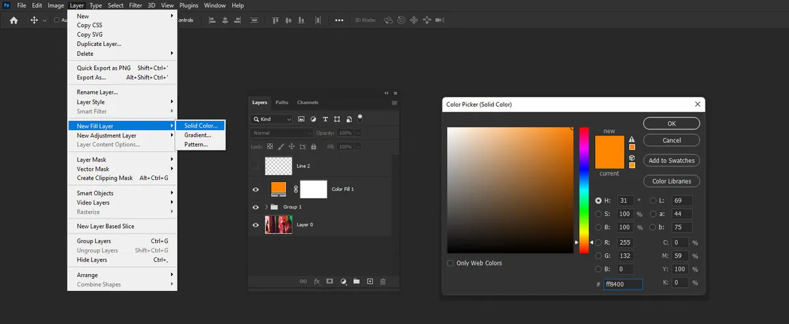
Task: Select Duplicate Layer... menu entry
Action: pyautogui.click(x=122, y=44)
